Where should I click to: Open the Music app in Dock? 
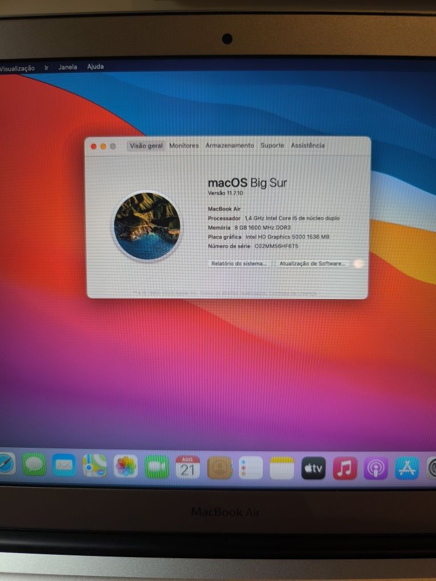click(345, 468)
